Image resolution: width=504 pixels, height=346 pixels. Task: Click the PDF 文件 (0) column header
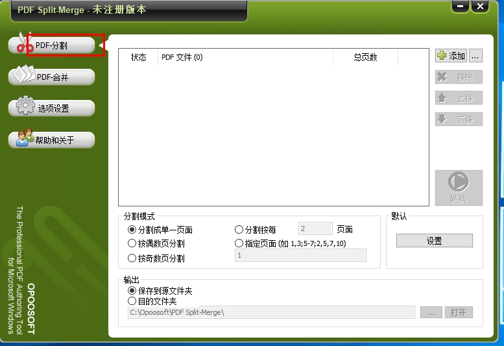point(246,57)
